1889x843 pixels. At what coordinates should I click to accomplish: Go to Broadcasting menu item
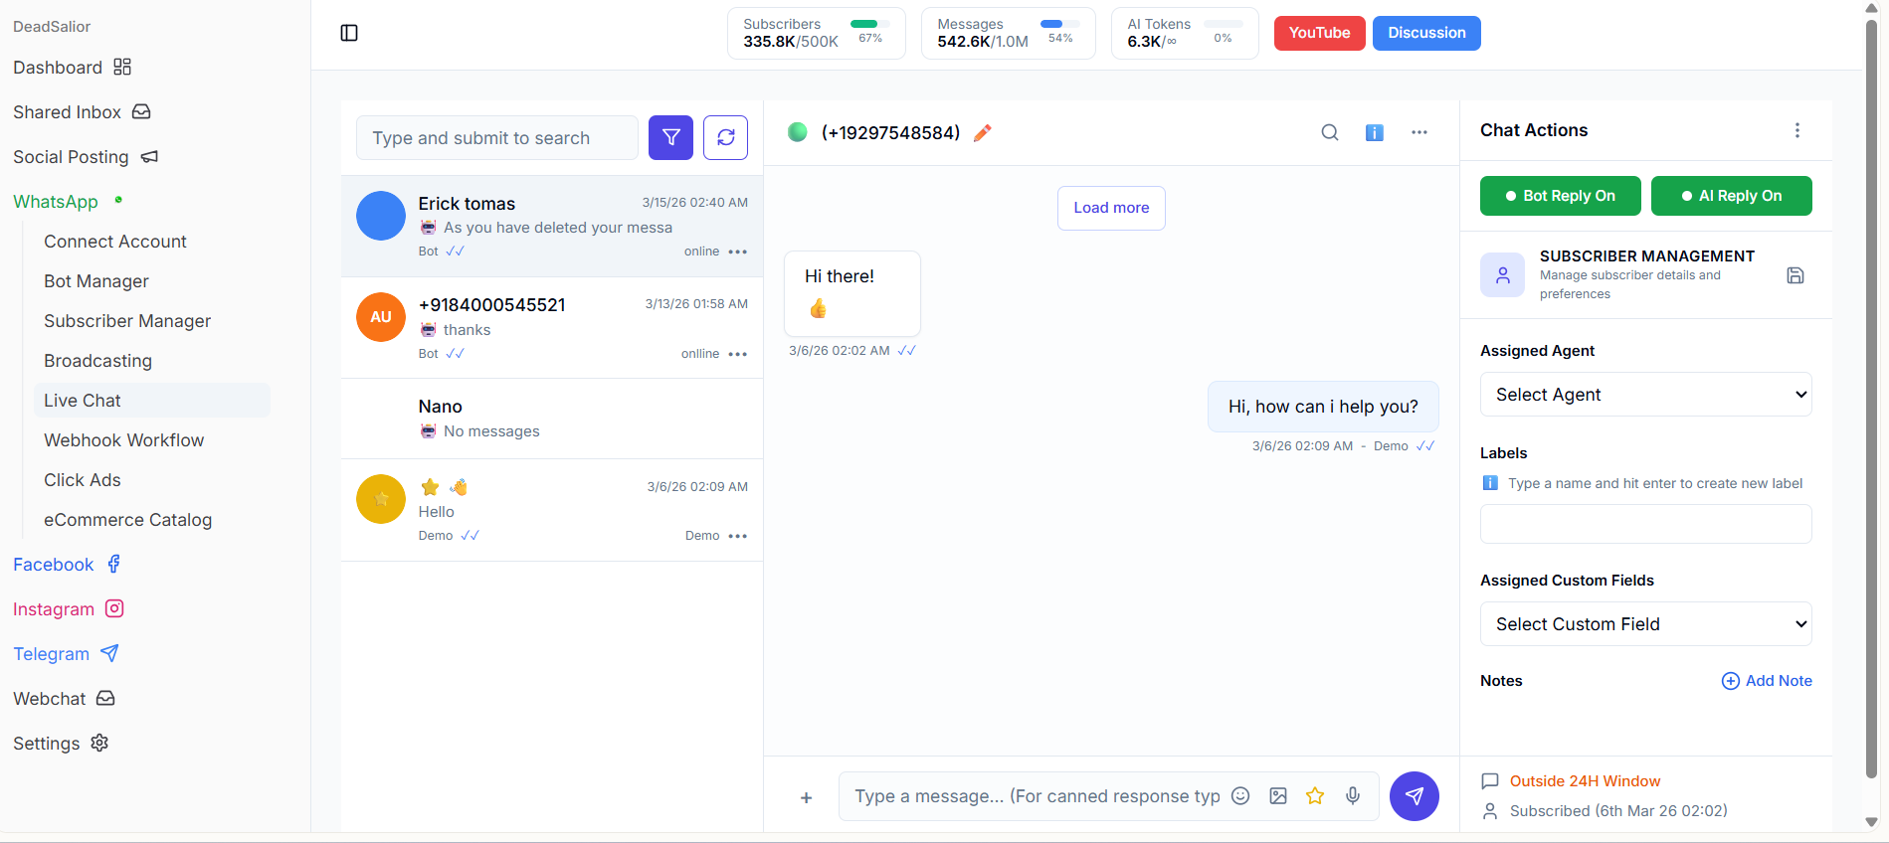click(97, 361)
